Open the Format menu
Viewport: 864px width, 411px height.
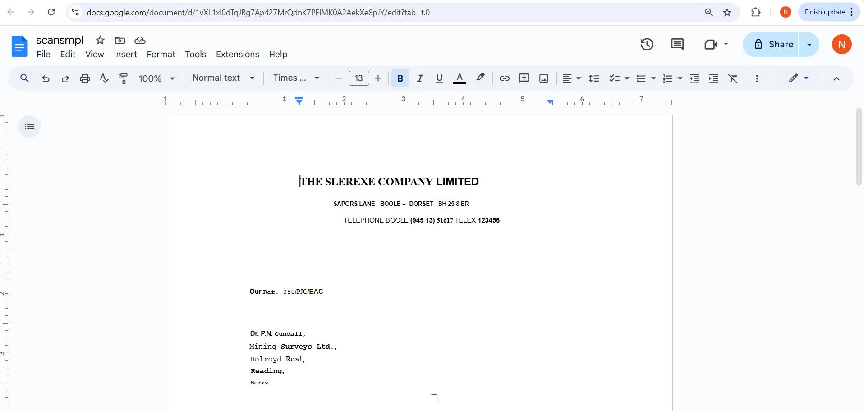[x=161, y=54]
